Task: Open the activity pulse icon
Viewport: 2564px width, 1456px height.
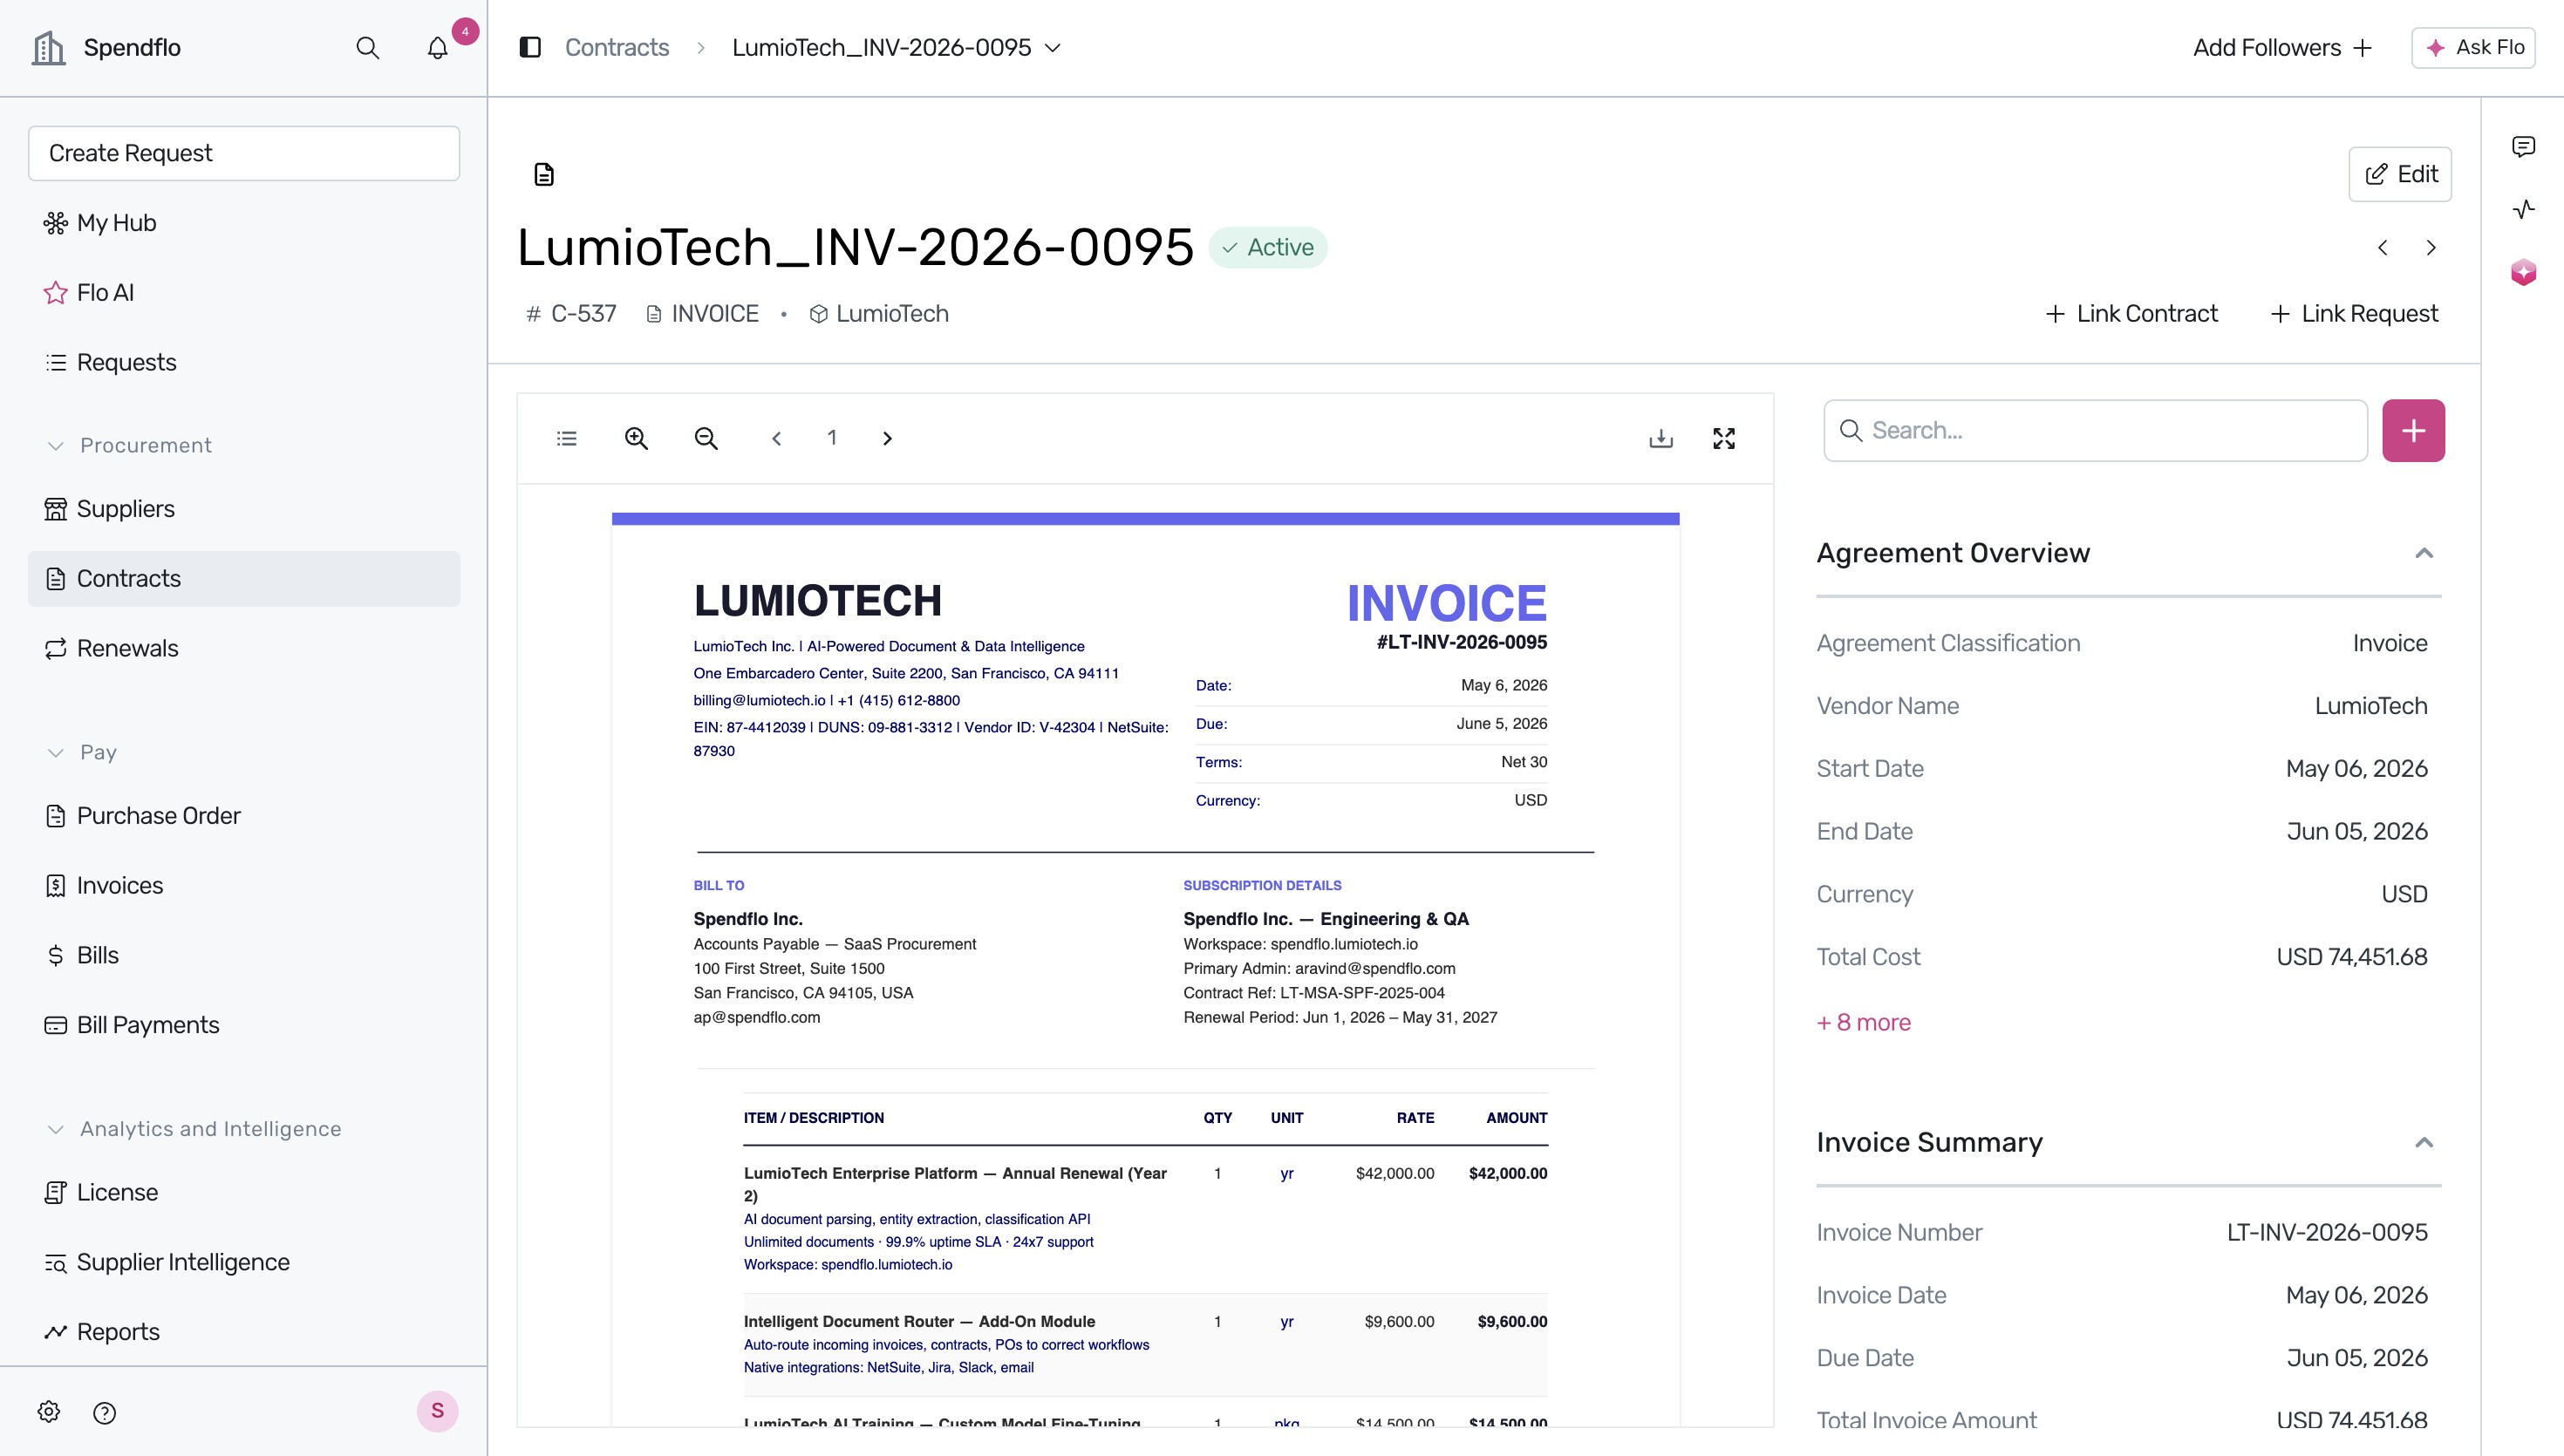Action: tap(2523, 209)
